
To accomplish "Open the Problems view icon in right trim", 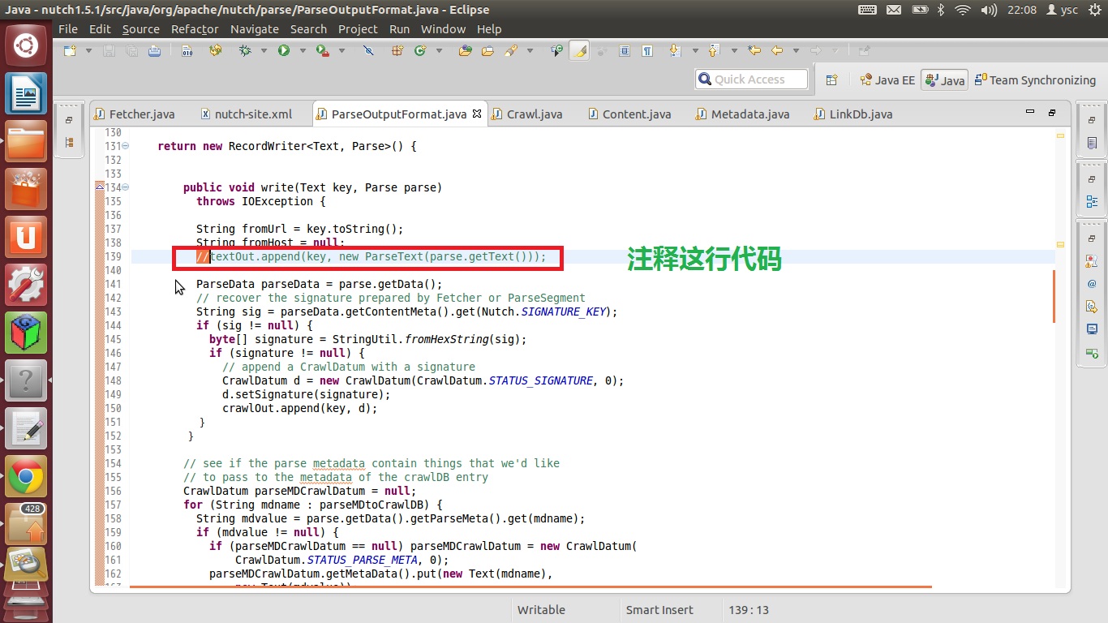I will click(x=1092, y=261).
